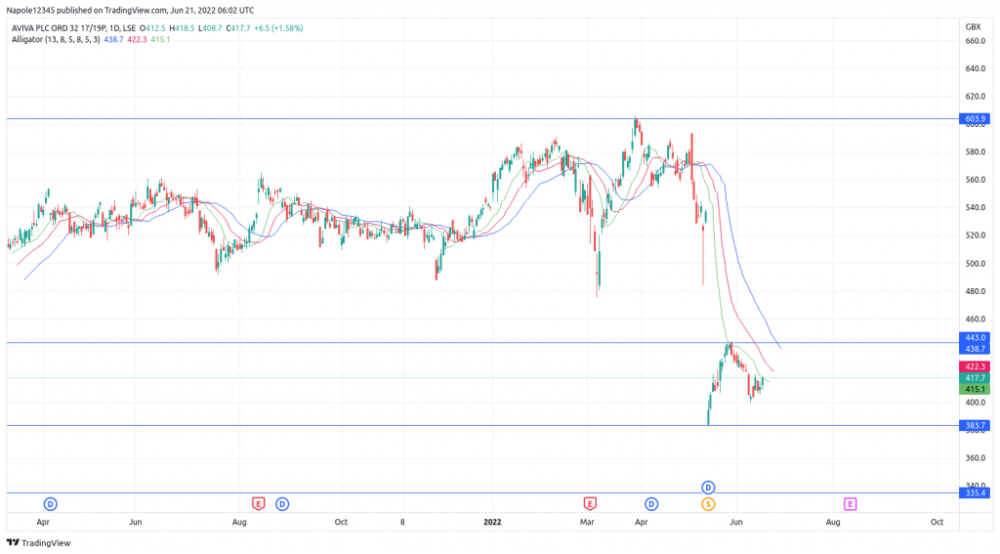Click the 620.0 price axis label
1000x554 pixels.
976,97
